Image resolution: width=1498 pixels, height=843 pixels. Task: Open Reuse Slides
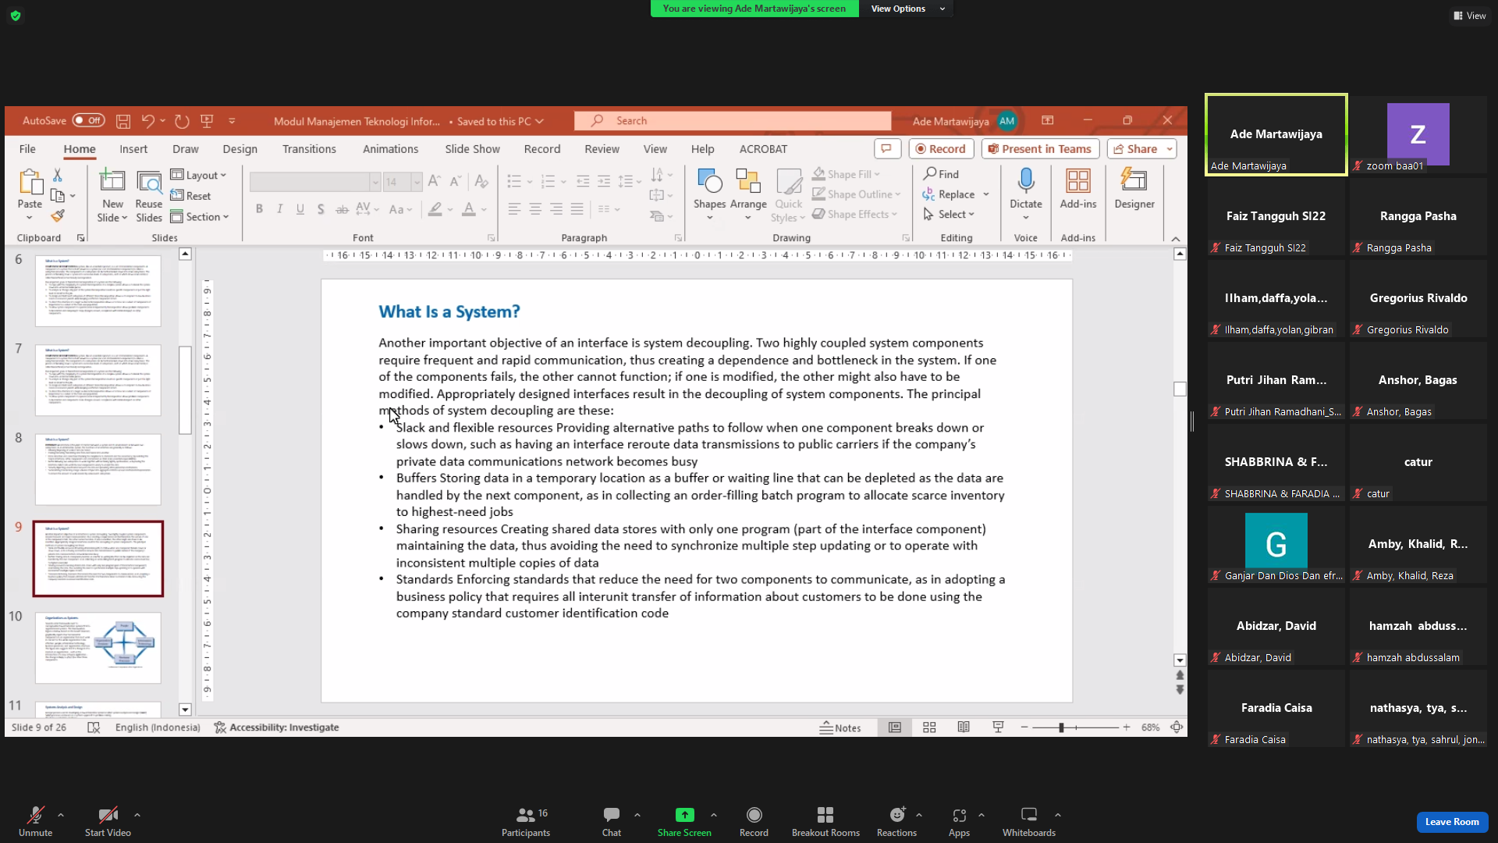pyautogui.click(x=149, y=196)
